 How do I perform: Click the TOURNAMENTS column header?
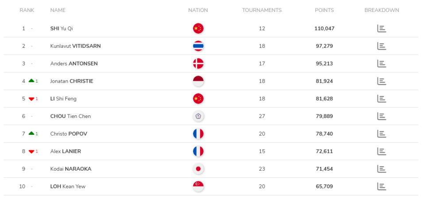(262, 10)
